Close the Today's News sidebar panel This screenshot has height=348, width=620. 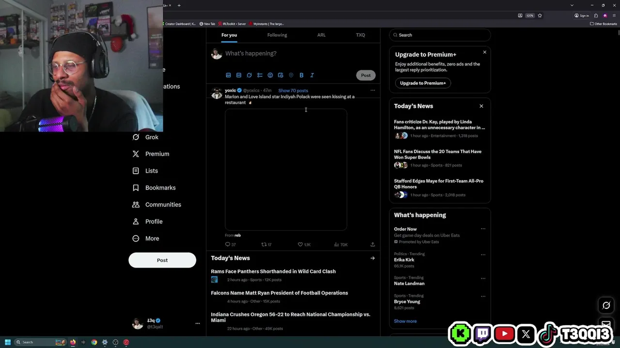481,106
